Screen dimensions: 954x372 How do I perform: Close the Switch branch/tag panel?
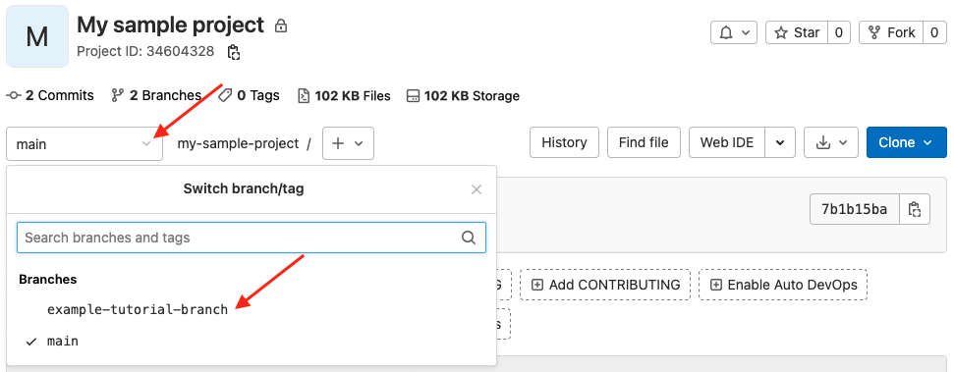[x=477, y=189]
